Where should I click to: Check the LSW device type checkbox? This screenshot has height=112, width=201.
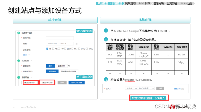coord(65,49)
